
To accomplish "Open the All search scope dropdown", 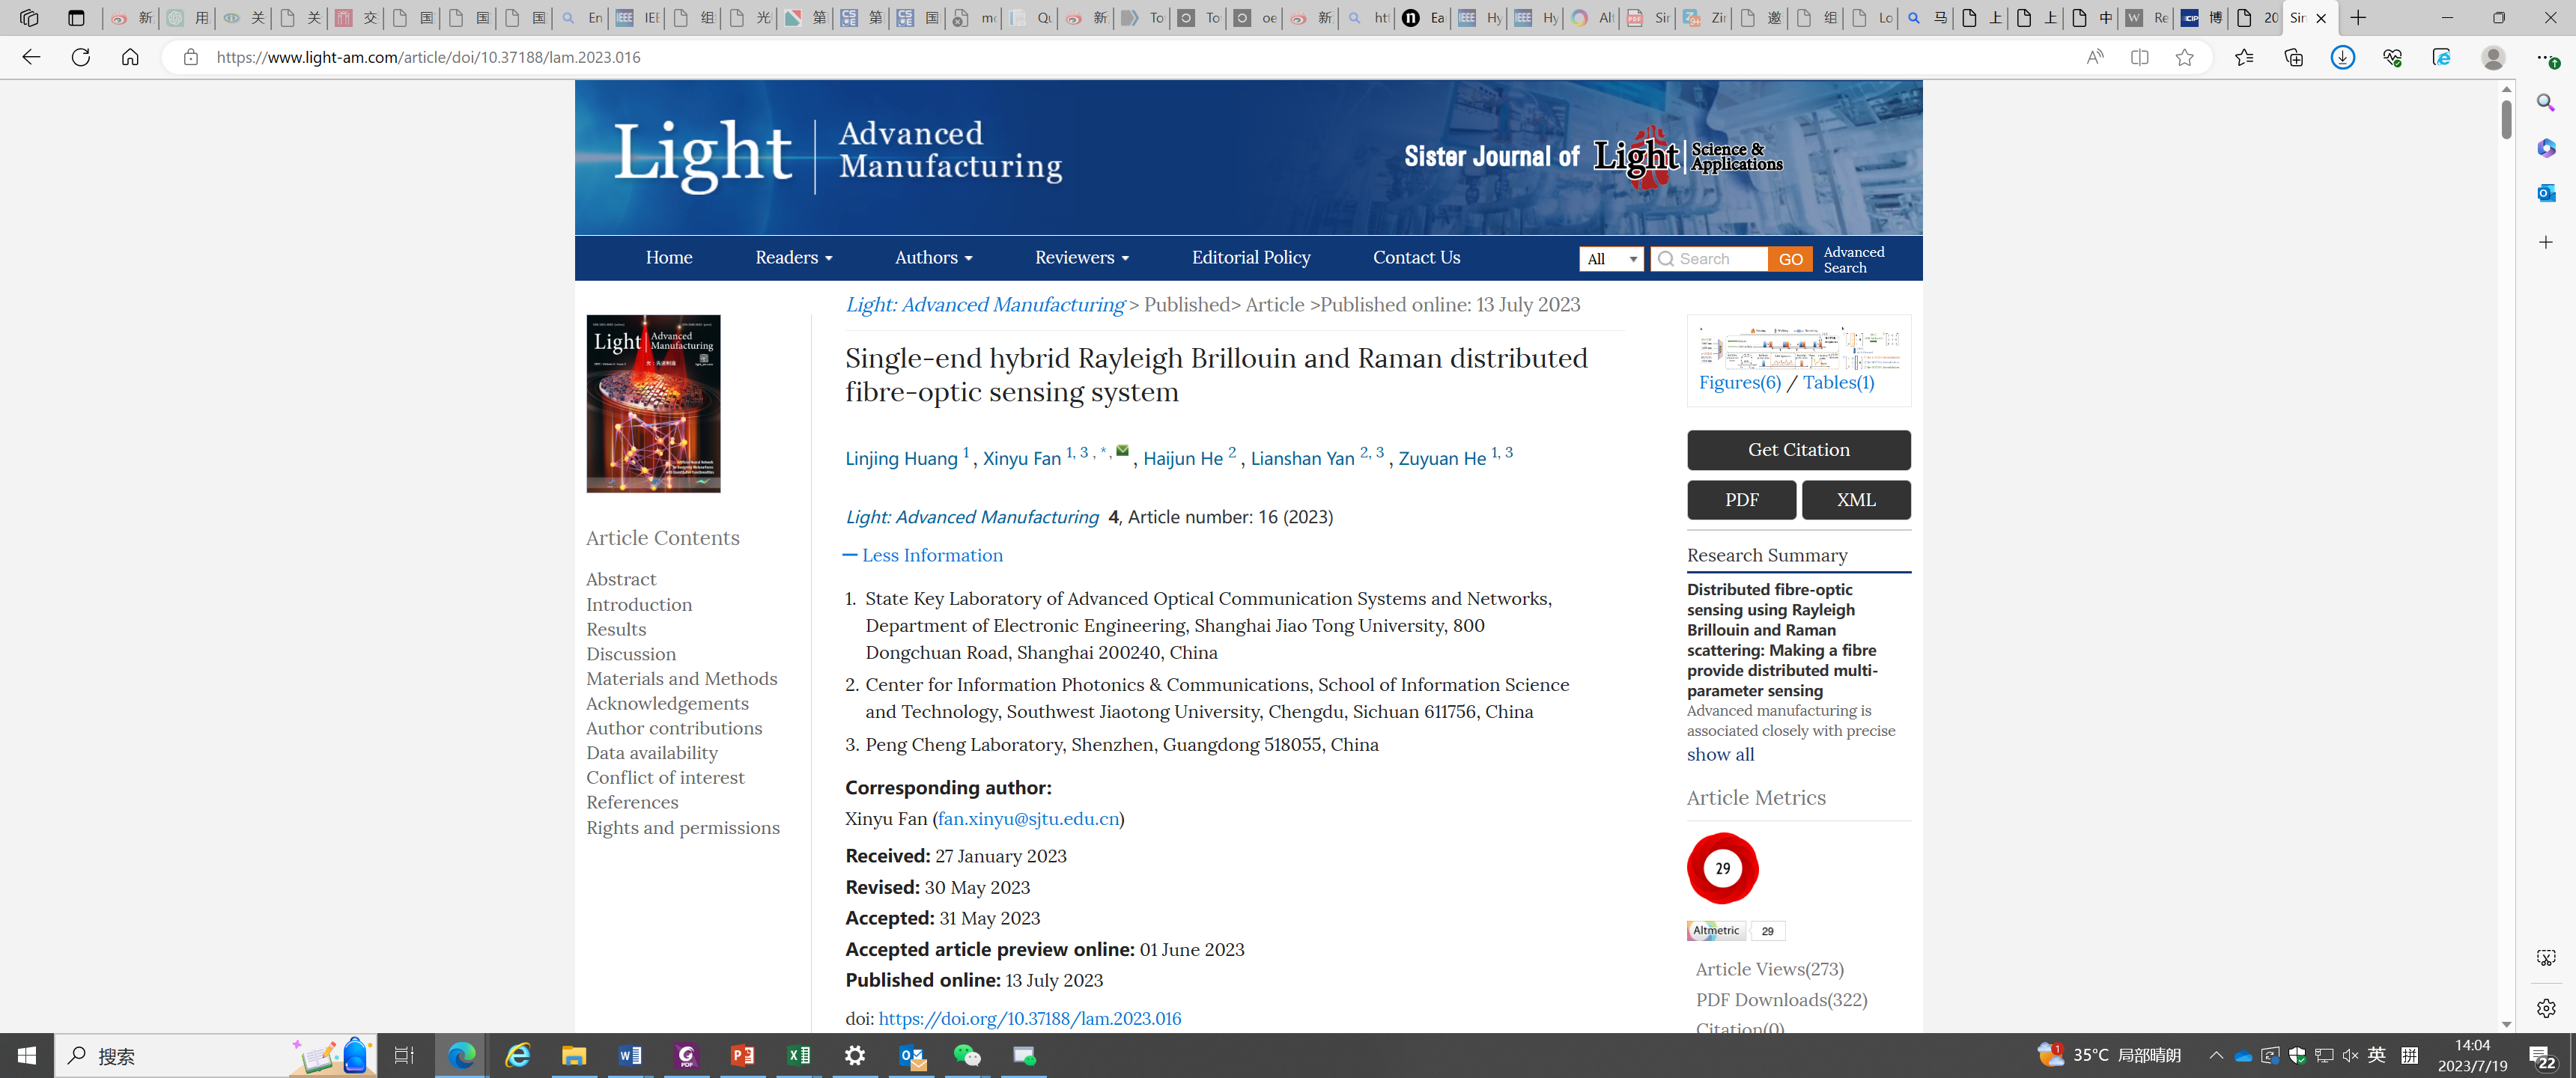I will pyautogui.click(x=1611, y=259).
